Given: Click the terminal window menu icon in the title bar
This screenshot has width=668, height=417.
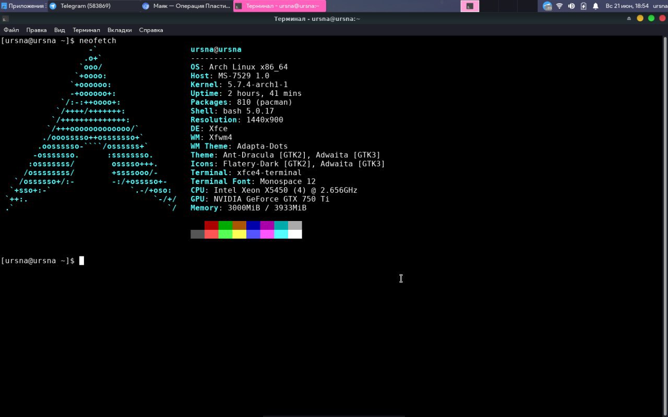Looking at the screenshot, I should click(5, 19).
